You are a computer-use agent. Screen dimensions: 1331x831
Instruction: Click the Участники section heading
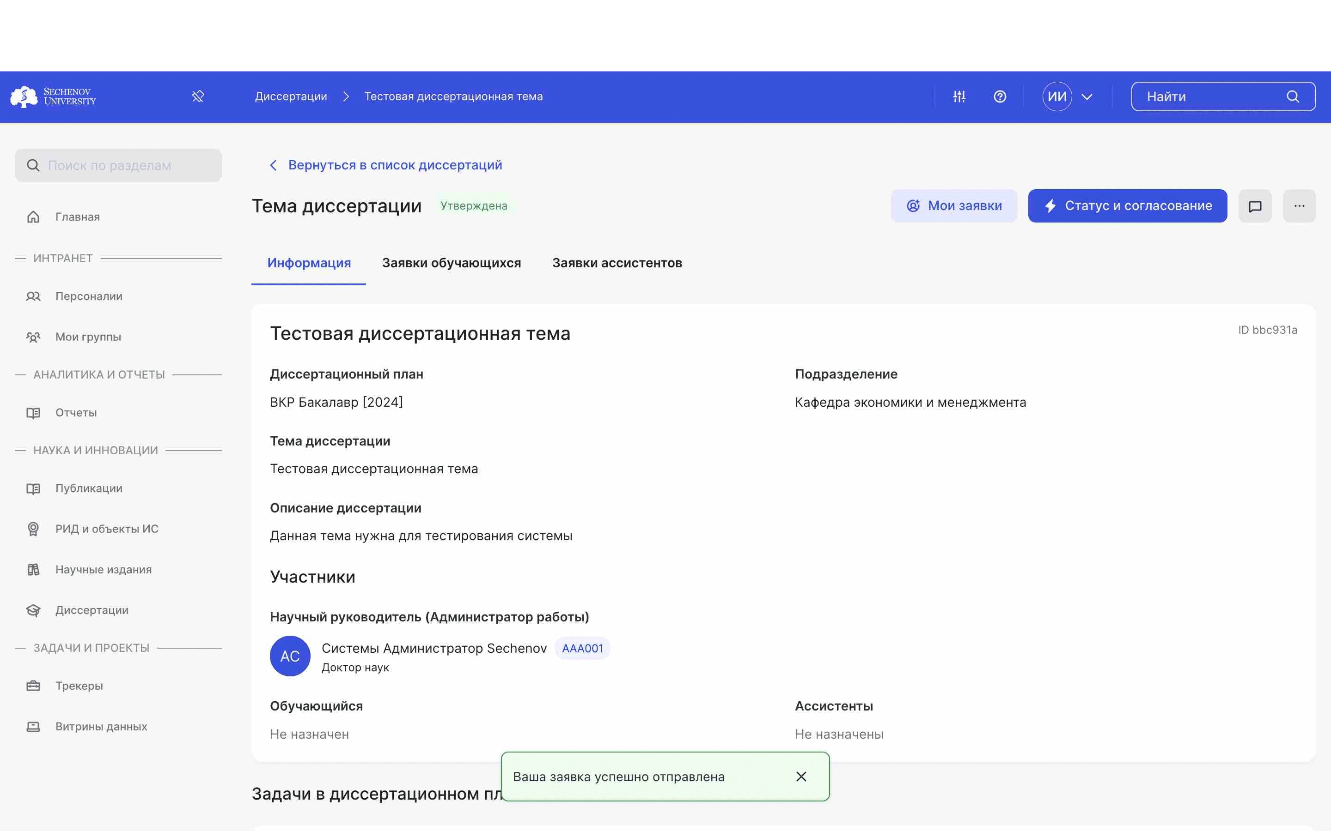coord(312,577)
